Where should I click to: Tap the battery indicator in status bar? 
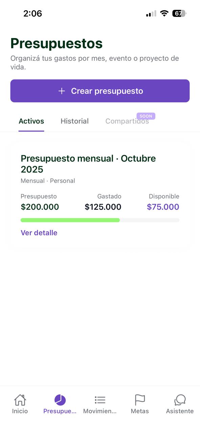[x=180, y=13]
